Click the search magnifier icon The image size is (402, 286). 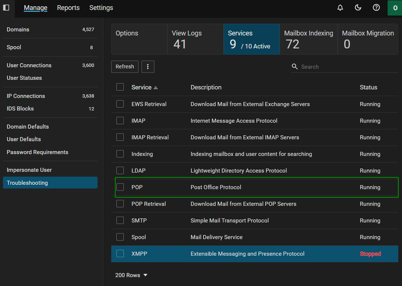[294, 67]
